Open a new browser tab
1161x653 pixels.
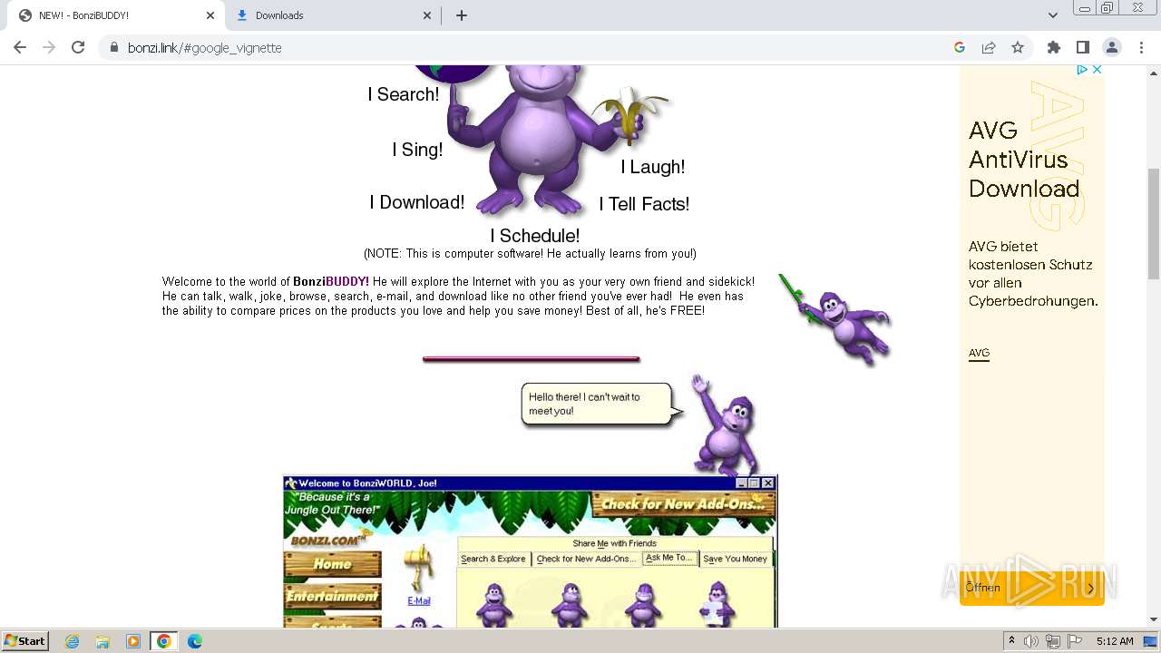click(462, 15)
